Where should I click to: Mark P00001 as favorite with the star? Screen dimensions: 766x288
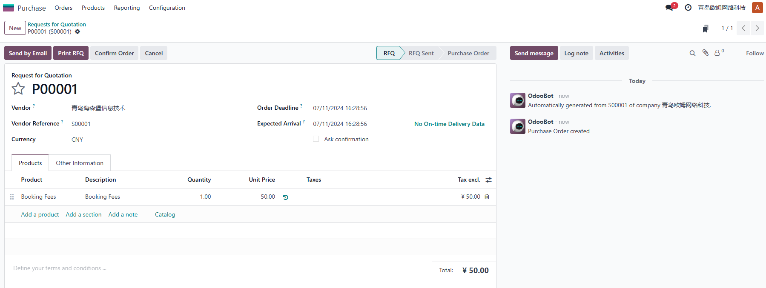click(x=18, y=88)
